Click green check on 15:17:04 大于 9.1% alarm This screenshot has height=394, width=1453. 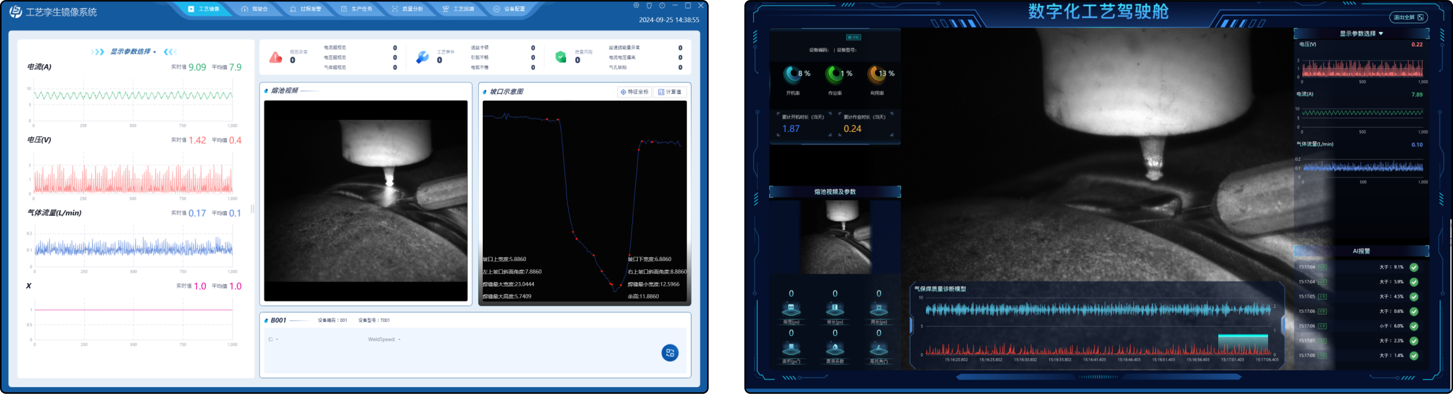[1414, 267]
